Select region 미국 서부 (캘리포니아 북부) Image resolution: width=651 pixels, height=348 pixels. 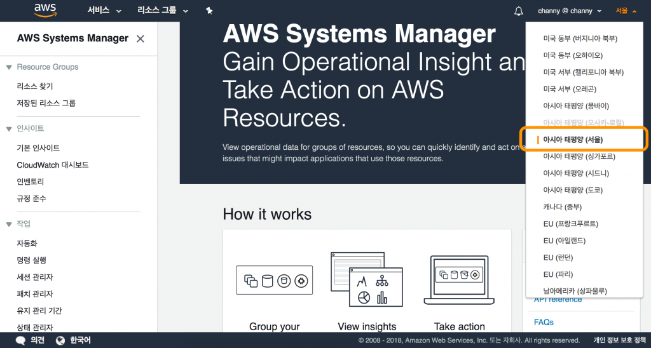584,72
